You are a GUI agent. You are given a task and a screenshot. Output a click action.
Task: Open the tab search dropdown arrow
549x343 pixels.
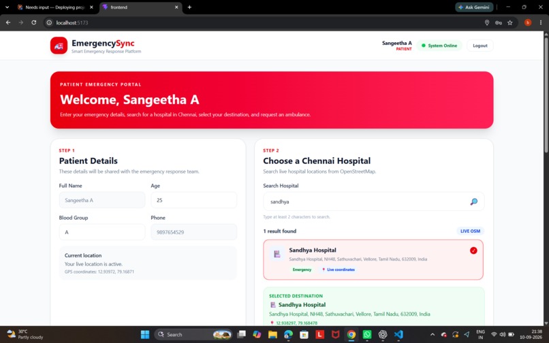point(7,7)
